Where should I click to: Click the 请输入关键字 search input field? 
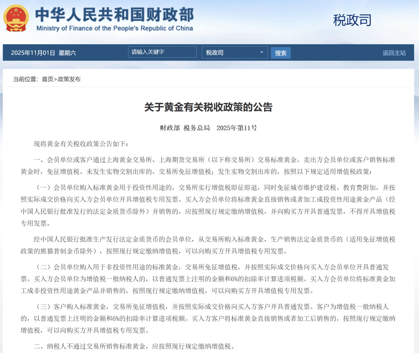(162, 52)
